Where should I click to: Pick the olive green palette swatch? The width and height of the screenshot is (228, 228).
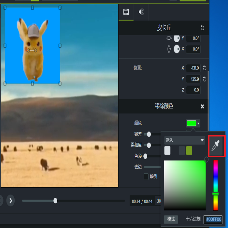point(189,150)
